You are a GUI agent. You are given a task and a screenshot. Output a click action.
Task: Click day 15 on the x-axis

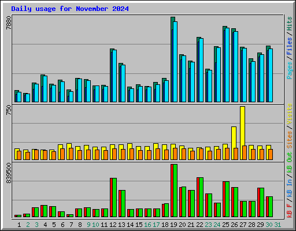139,225
